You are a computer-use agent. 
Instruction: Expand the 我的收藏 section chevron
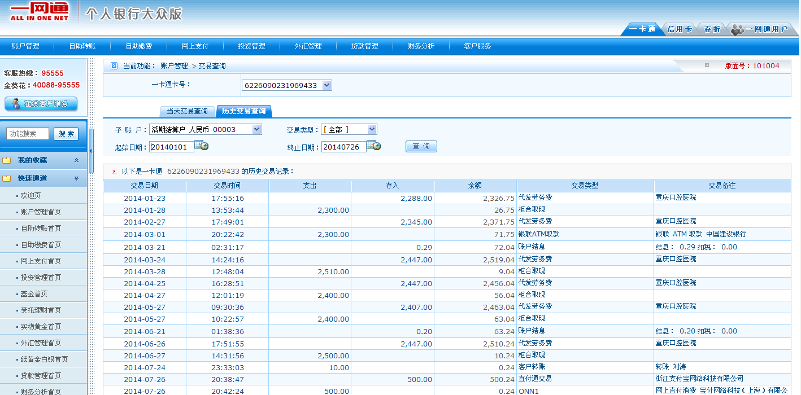pos(76,160)
